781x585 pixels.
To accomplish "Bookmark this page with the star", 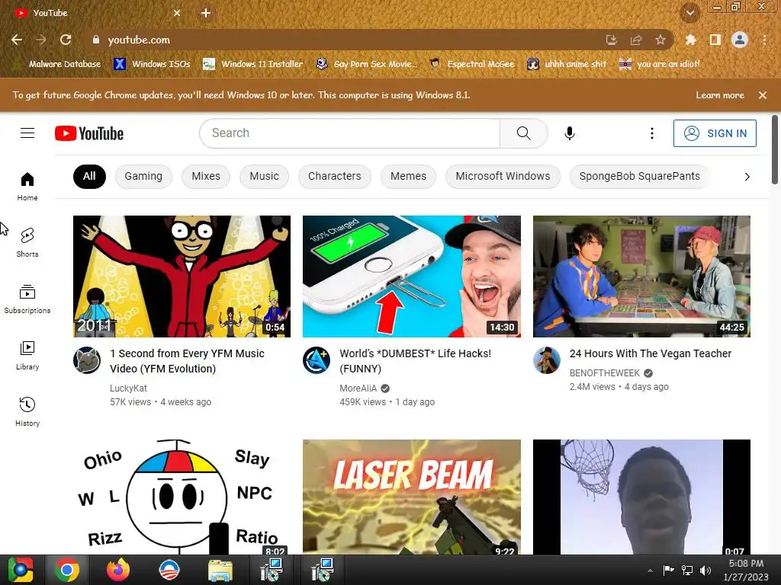I will point(660,40).
